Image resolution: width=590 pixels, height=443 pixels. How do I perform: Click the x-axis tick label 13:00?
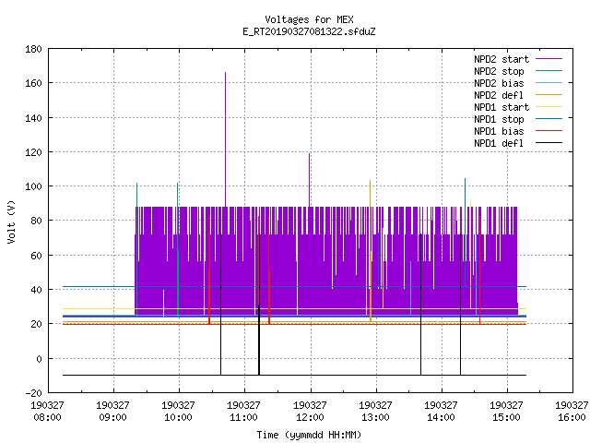pyautogui.click(x=375, y=417)
